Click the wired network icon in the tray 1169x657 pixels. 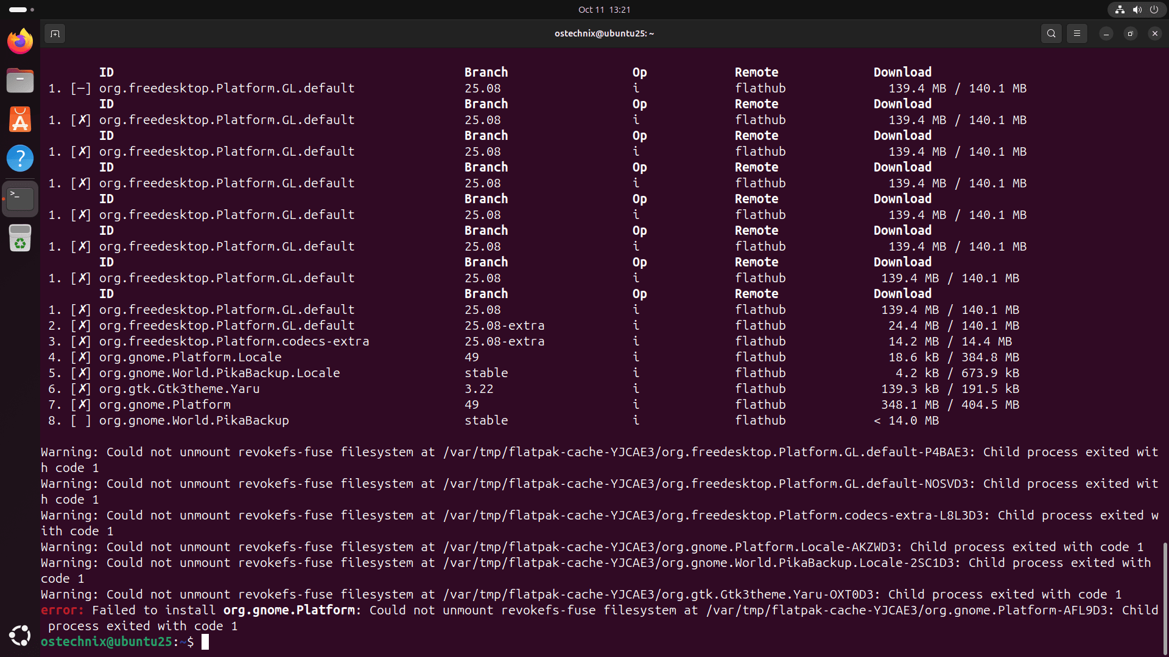[1119, 10]
